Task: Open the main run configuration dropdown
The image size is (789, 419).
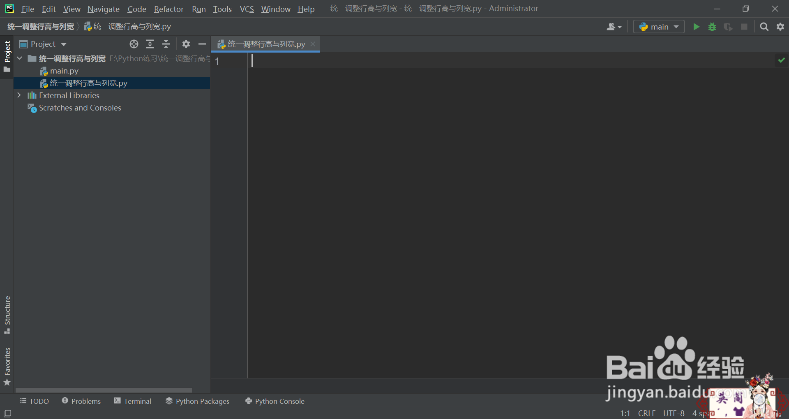Action: click(676, 26)
